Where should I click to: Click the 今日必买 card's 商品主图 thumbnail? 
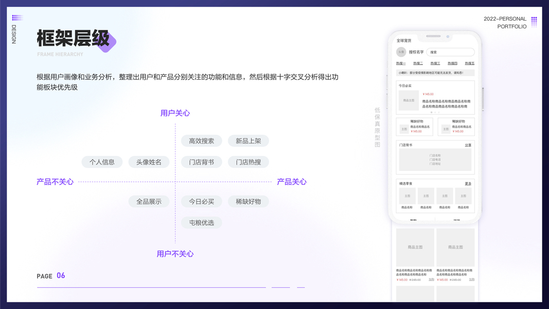click(409, 100)
